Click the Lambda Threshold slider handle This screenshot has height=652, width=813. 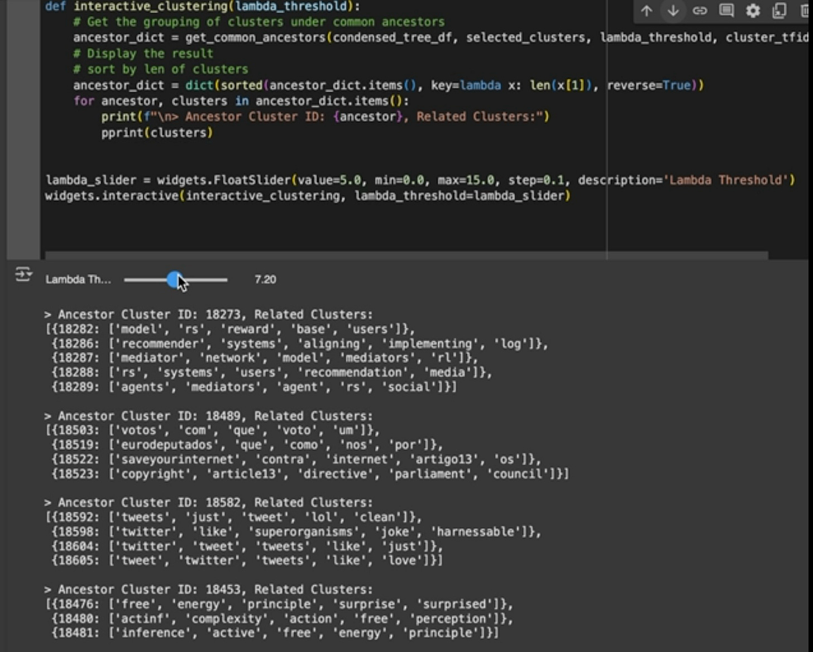tap(175, 280)
